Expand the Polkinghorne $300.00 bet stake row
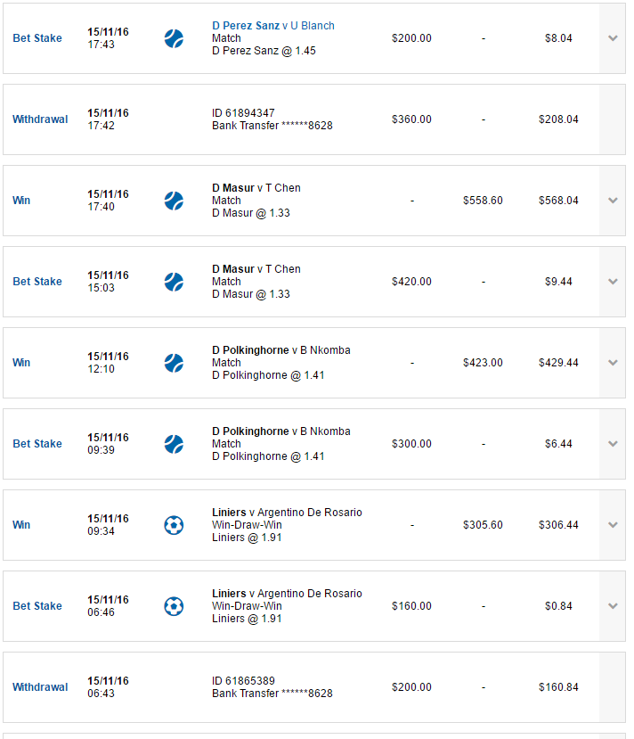The height and width of the screenshot is (739, 634). click(613, 444)
